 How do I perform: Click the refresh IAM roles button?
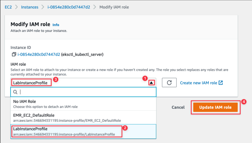[169, 82]
